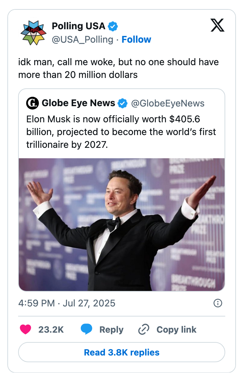Click Globe Eye News's verified badge
244x379 pixels.
tap(123, 103)
